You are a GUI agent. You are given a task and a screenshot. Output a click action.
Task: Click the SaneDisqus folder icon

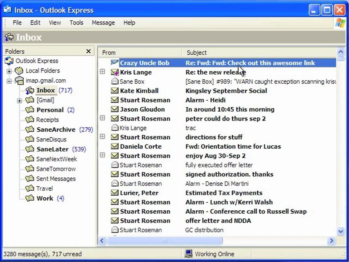click(29, 139)
